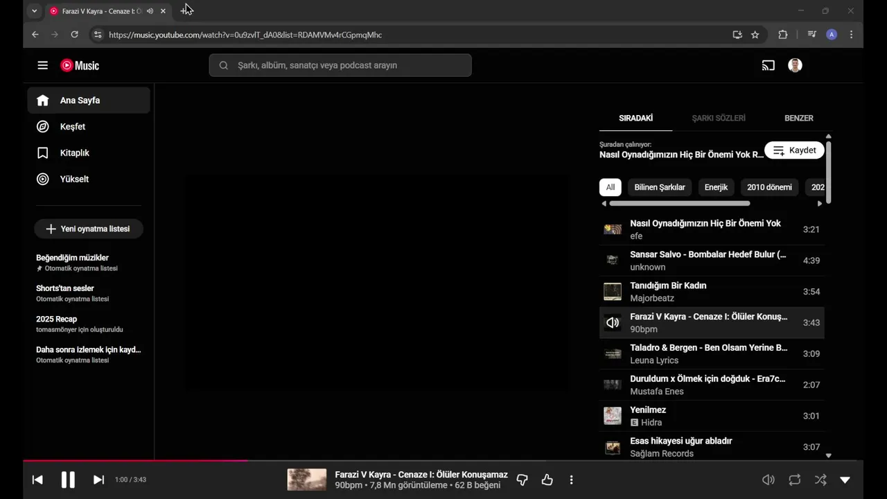Focus the song search input field
This screenshot has height=499, width=887.
pos(340,65)
